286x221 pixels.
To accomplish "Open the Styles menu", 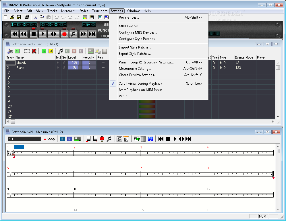I will (x=84, y=11).
